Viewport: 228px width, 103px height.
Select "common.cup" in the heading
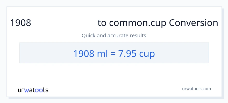point(137,23)
